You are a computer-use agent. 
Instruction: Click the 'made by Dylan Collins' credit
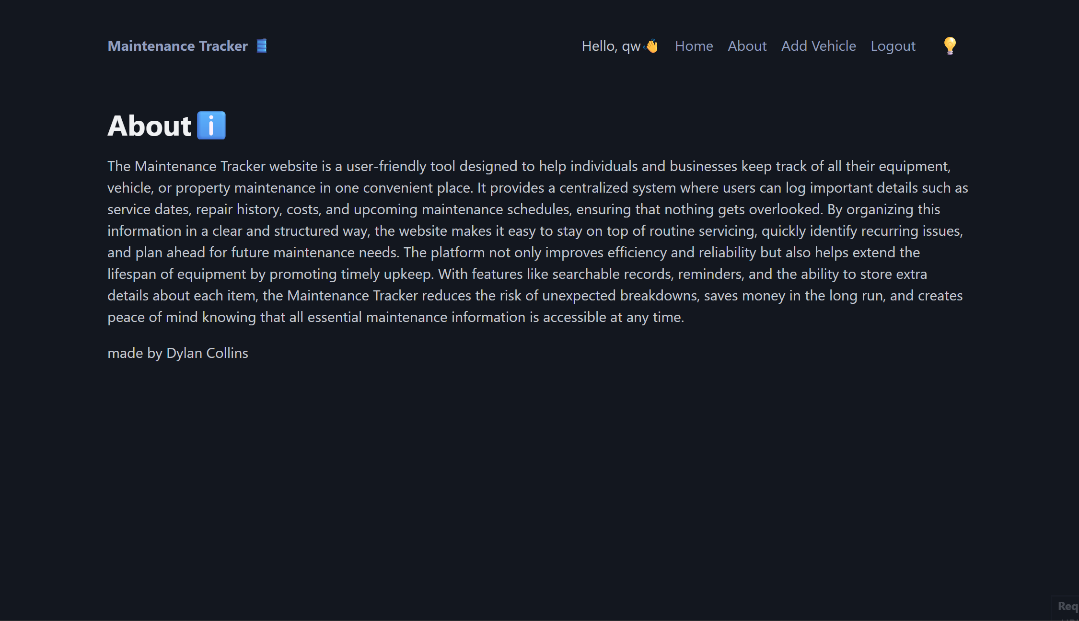click(177, 353)
